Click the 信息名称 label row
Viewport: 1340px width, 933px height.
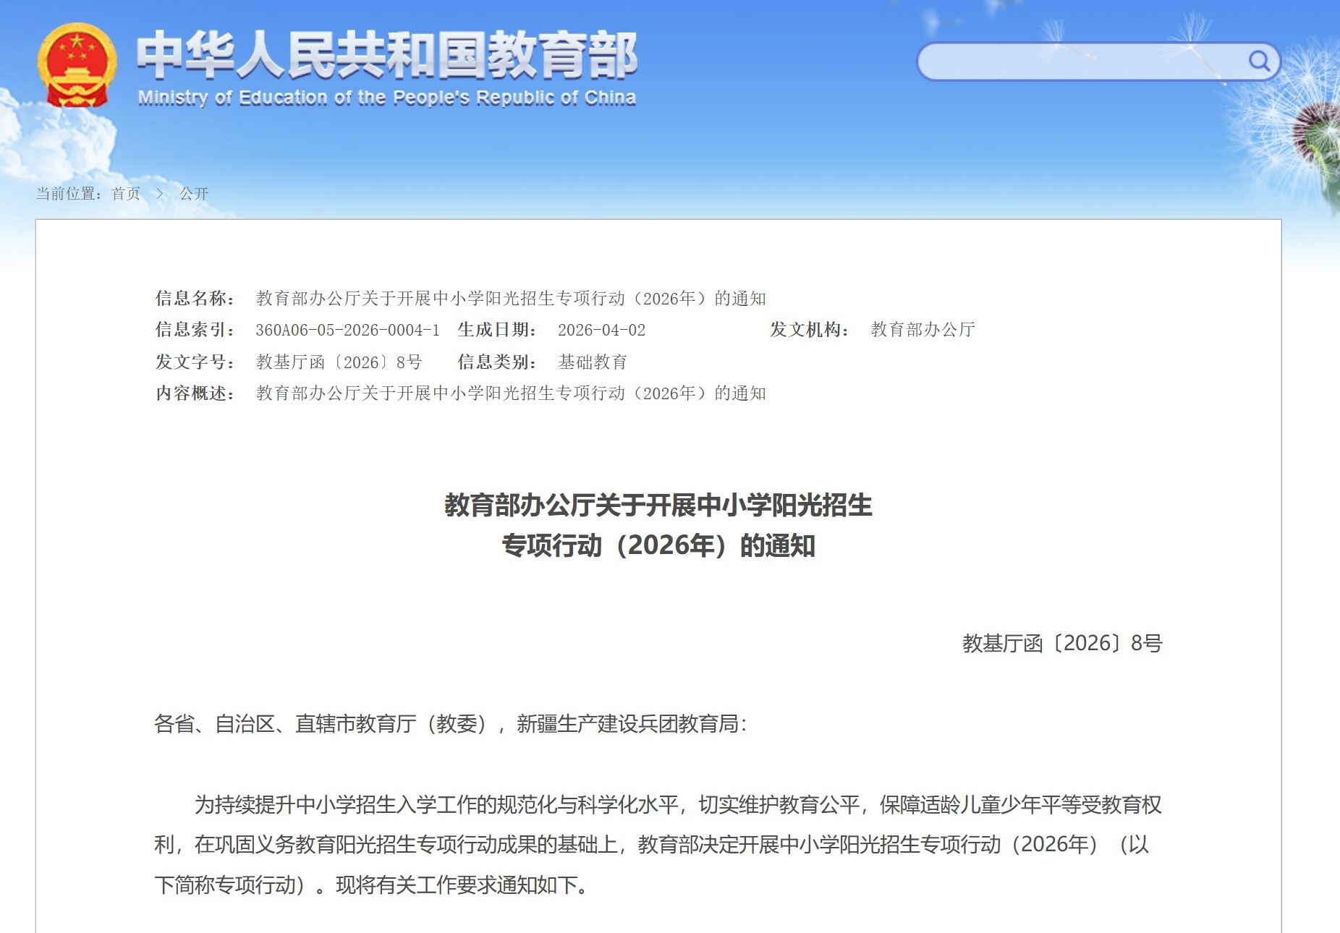coord(194,298)
